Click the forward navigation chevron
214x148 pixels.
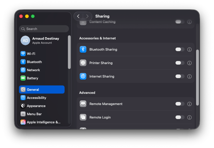[x=87, y=16]
